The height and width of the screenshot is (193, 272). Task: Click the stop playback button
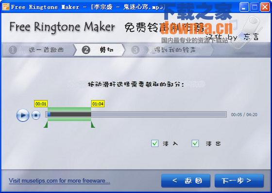[x=36, y=115]
